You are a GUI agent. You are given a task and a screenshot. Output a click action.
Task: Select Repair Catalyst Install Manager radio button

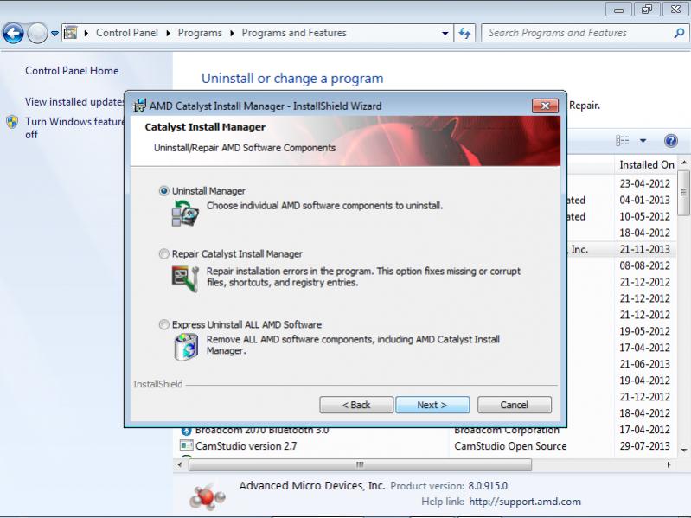coord(164,254)
